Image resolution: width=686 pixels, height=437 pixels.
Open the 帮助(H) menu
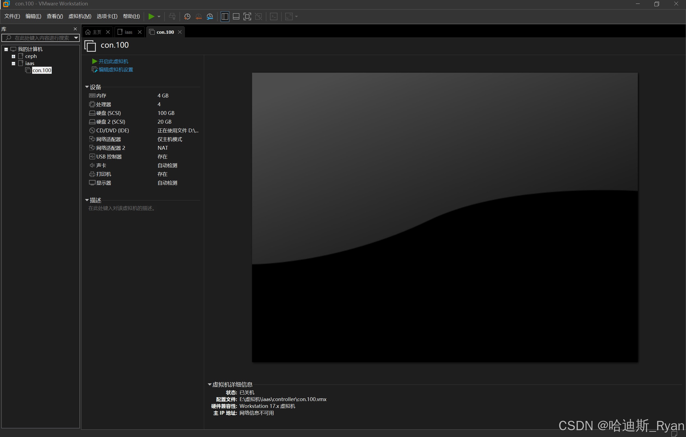(x=131, y=16)
